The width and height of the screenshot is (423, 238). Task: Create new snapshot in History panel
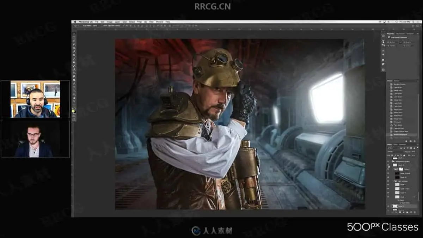(410, 141)
